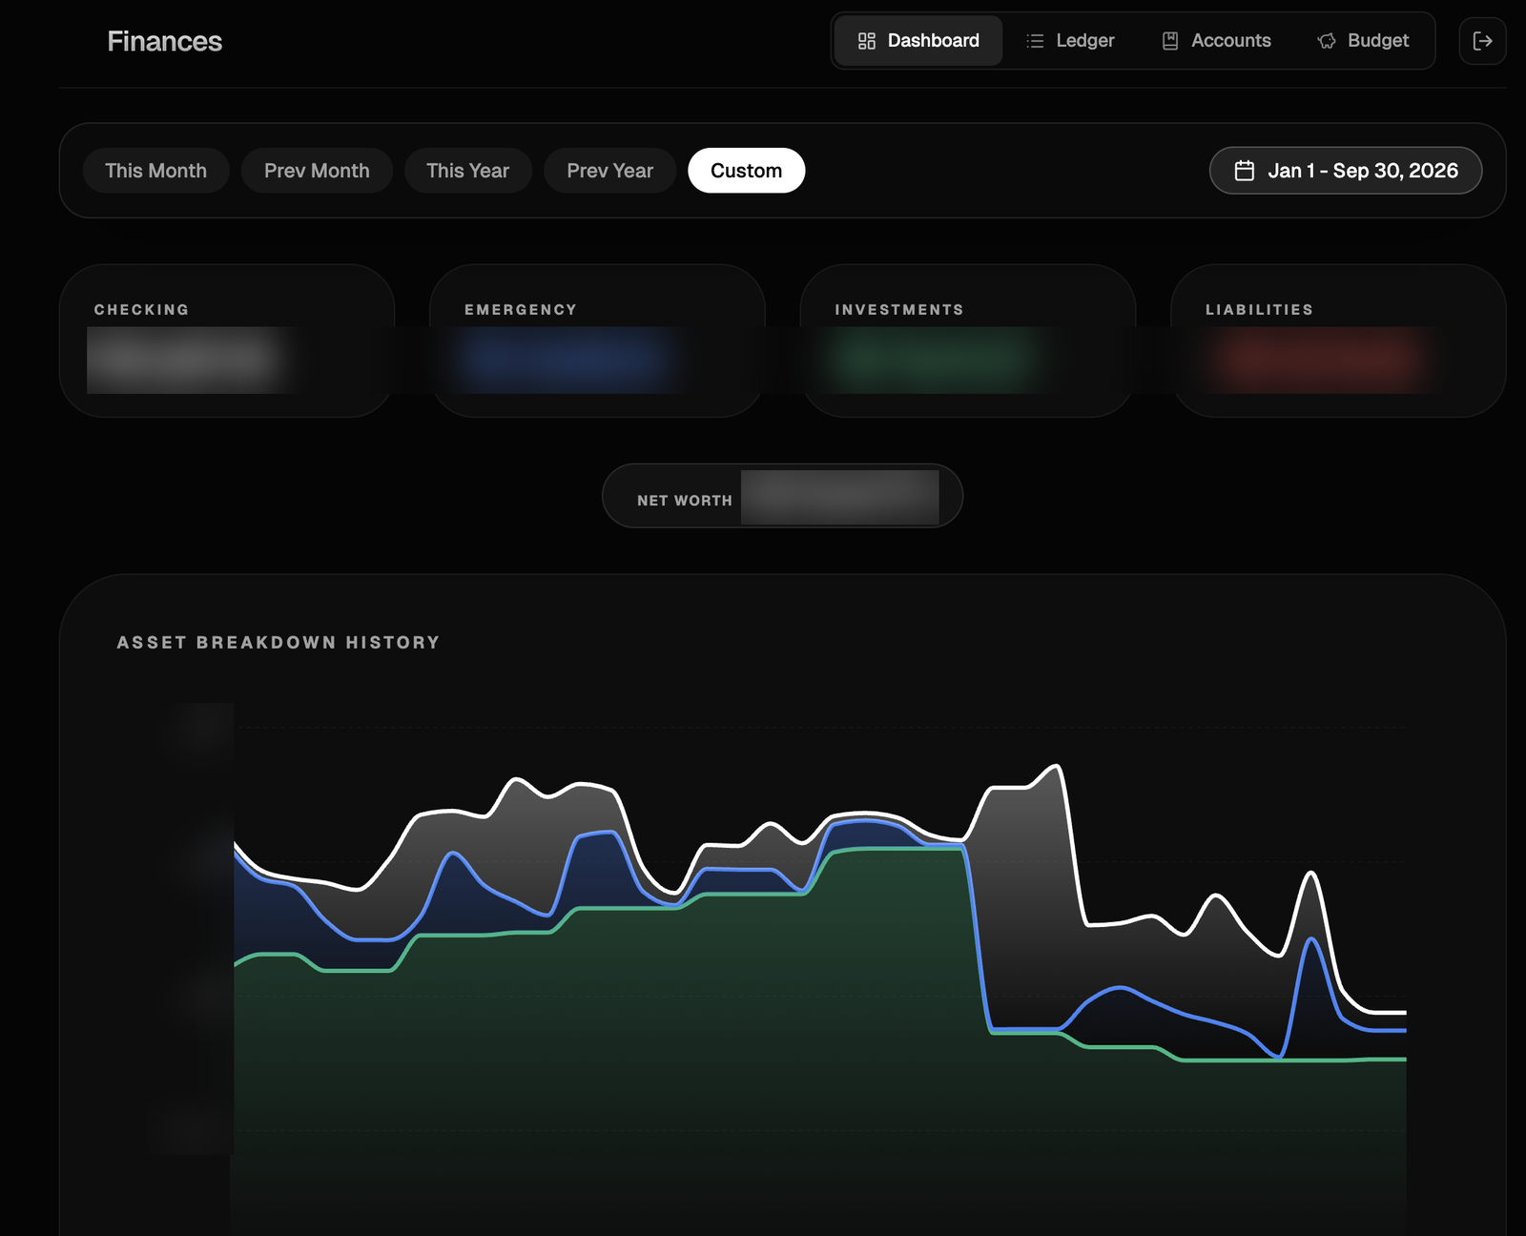Click the Asset Breakdown History heading
The image size is (1526, 1236).
pyautogui.click(x=278, y=643)
